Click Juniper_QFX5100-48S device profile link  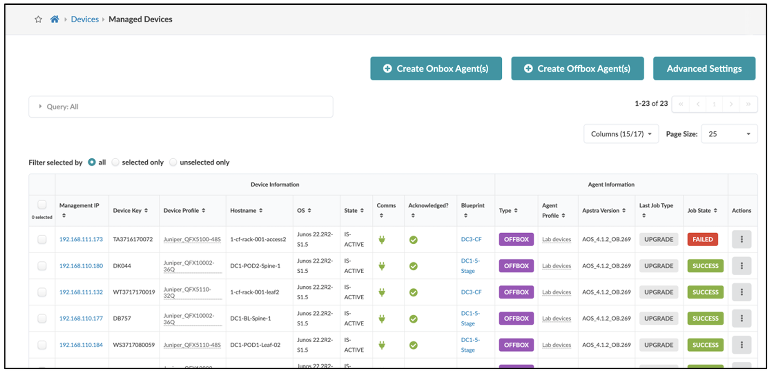pos(192,239)
